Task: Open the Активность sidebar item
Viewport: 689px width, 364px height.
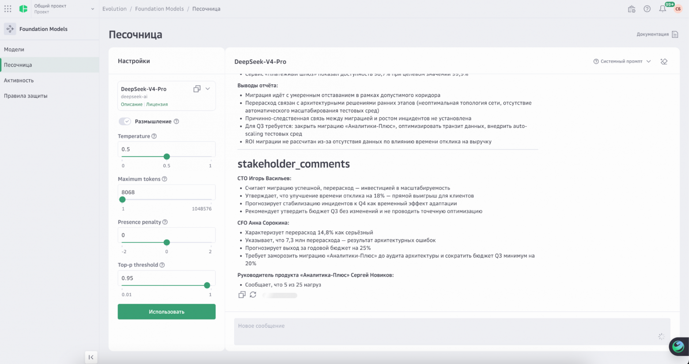Action: point(49,80)
